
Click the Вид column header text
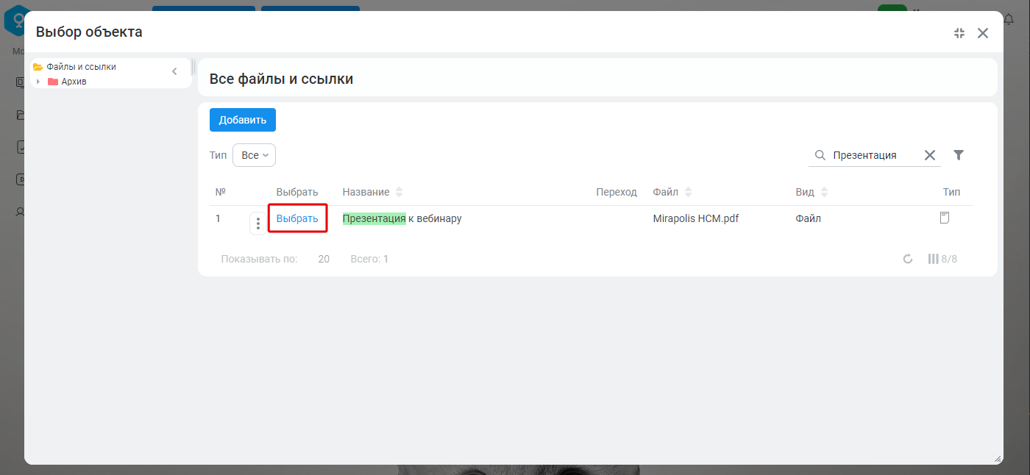pyautogui.click(x=805, y=192)
